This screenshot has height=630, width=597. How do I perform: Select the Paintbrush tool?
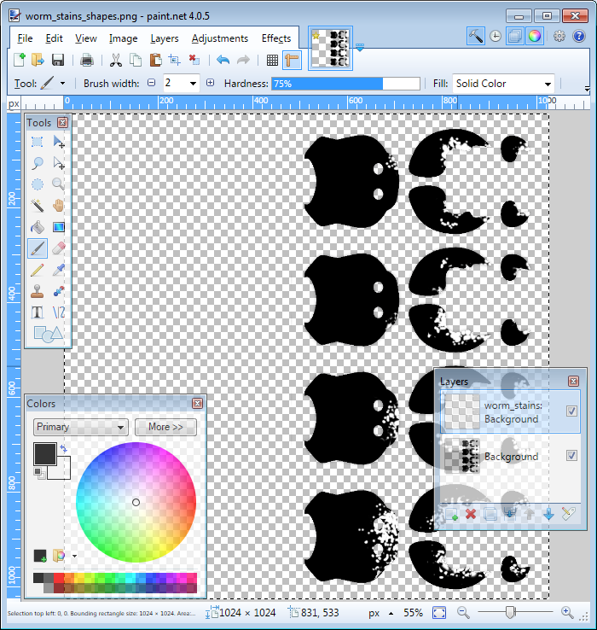coord(38,248)
